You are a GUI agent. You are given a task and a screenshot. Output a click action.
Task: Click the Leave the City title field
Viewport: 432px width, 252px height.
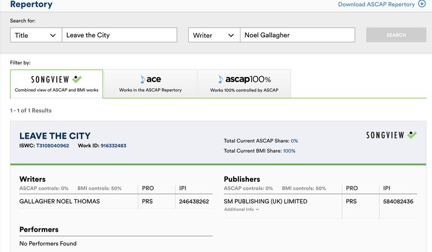pos(119,35)
